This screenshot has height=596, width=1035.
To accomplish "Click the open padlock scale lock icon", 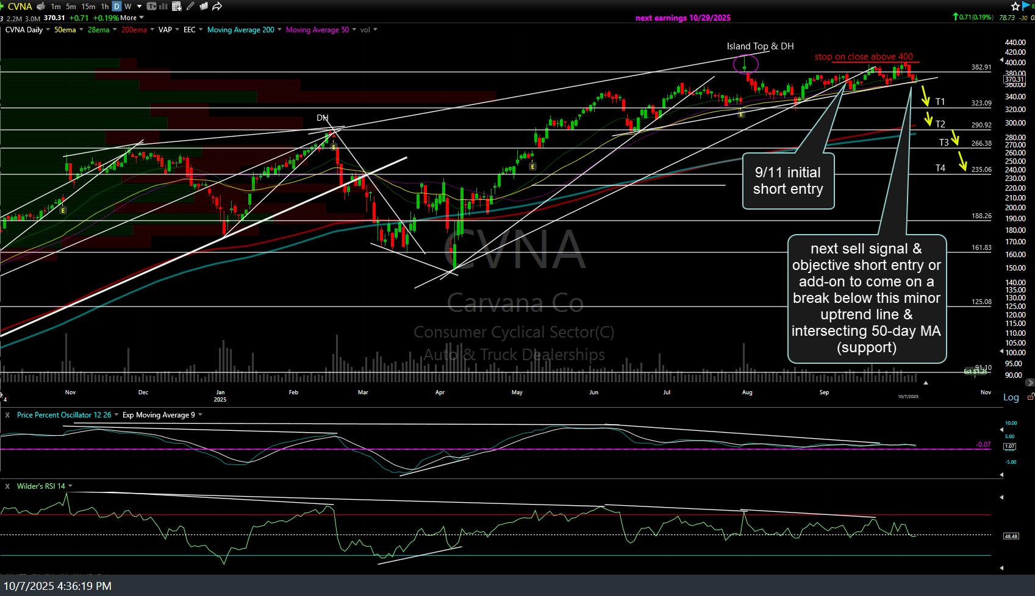I will 1030,397.
